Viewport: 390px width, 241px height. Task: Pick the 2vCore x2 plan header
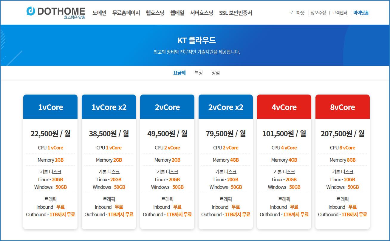point(226,107)
